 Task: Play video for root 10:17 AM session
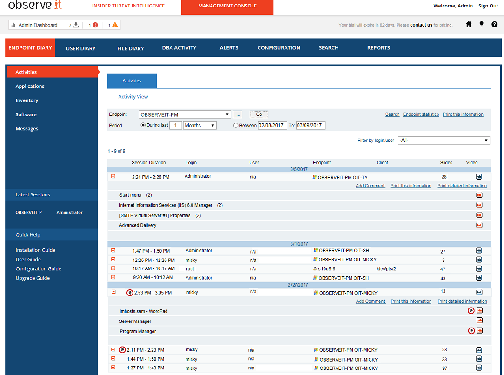coord(479,269)
